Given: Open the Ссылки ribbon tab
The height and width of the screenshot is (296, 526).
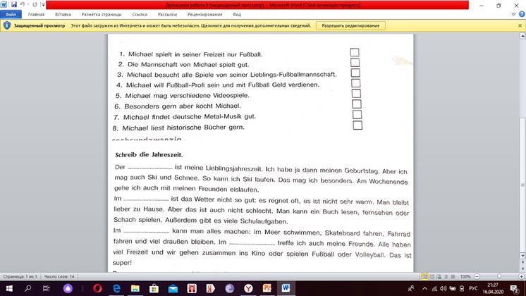Looking at the screenshot, I should coord(140,14).
